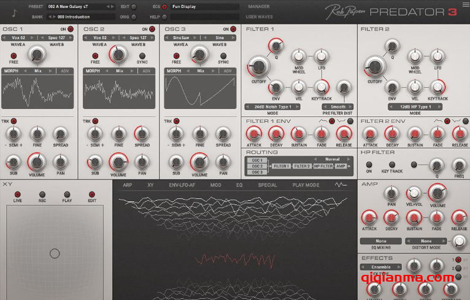Click the AMP Volume knob
Image resolution: width=470 pixels, height=300 pixels.
click(437, 194)
